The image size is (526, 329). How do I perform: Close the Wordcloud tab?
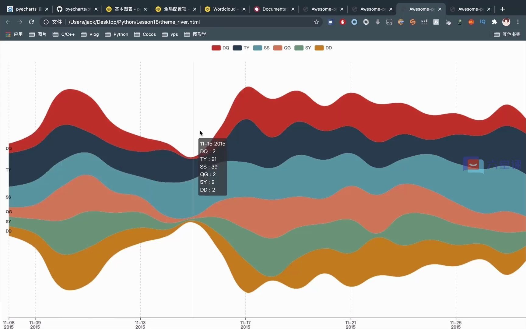click(244, 9)
